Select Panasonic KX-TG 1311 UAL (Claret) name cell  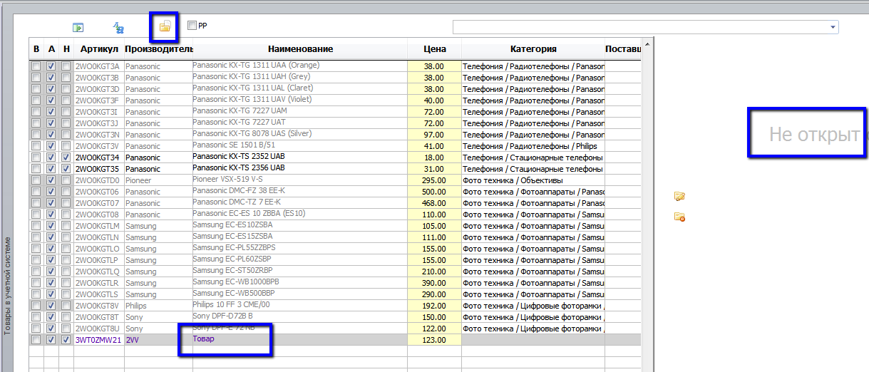300,88
